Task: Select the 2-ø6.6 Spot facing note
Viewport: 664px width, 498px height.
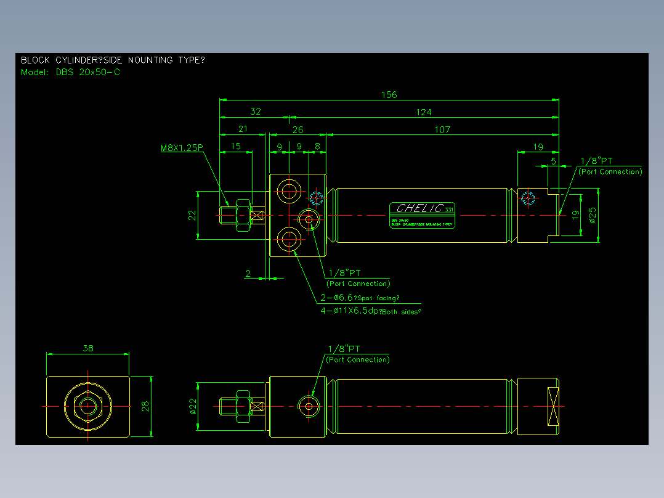Action: coord(360,298)
